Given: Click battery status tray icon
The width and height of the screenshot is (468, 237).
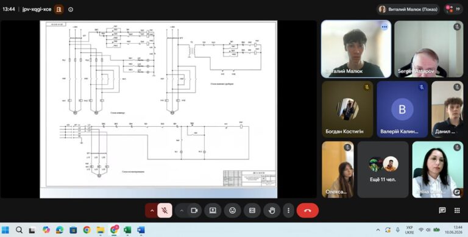Looking at the screenshot, I should click(x=436, y=230).
